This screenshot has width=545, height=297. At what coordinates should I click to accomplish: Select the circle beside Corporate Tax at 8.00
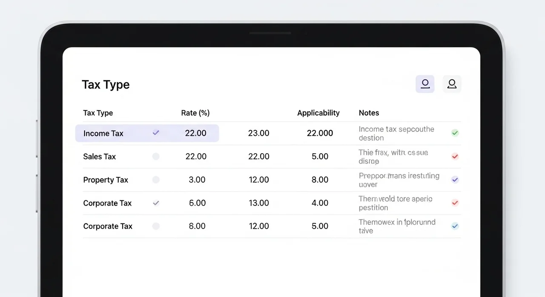tap(156, 226)
